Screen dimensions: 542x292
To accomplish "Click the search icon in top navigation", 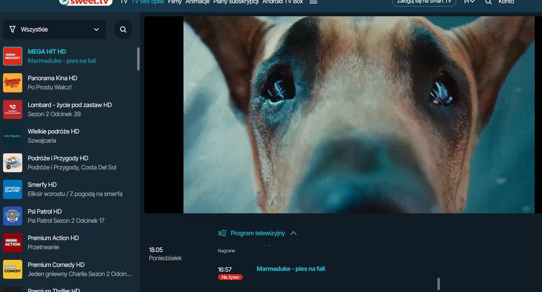I will click(488, 2).
